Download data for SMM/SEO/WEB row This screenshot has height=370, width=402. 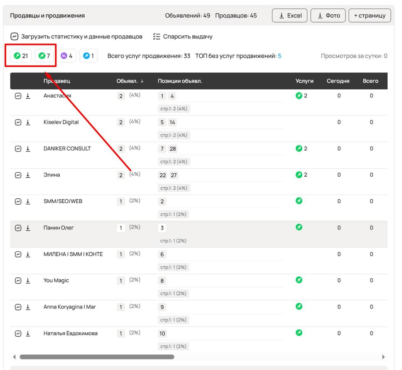pyautogui.click(x=28, y=202)
